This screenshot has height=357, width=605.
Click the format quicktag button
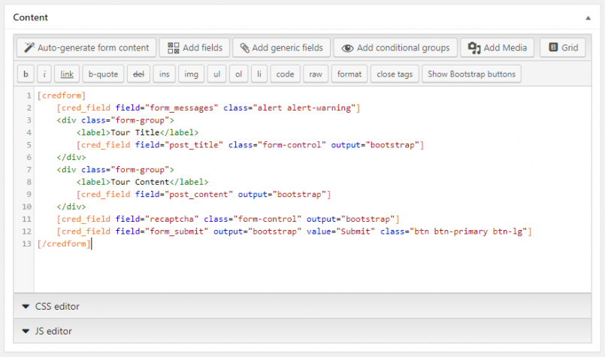[349, 74]
